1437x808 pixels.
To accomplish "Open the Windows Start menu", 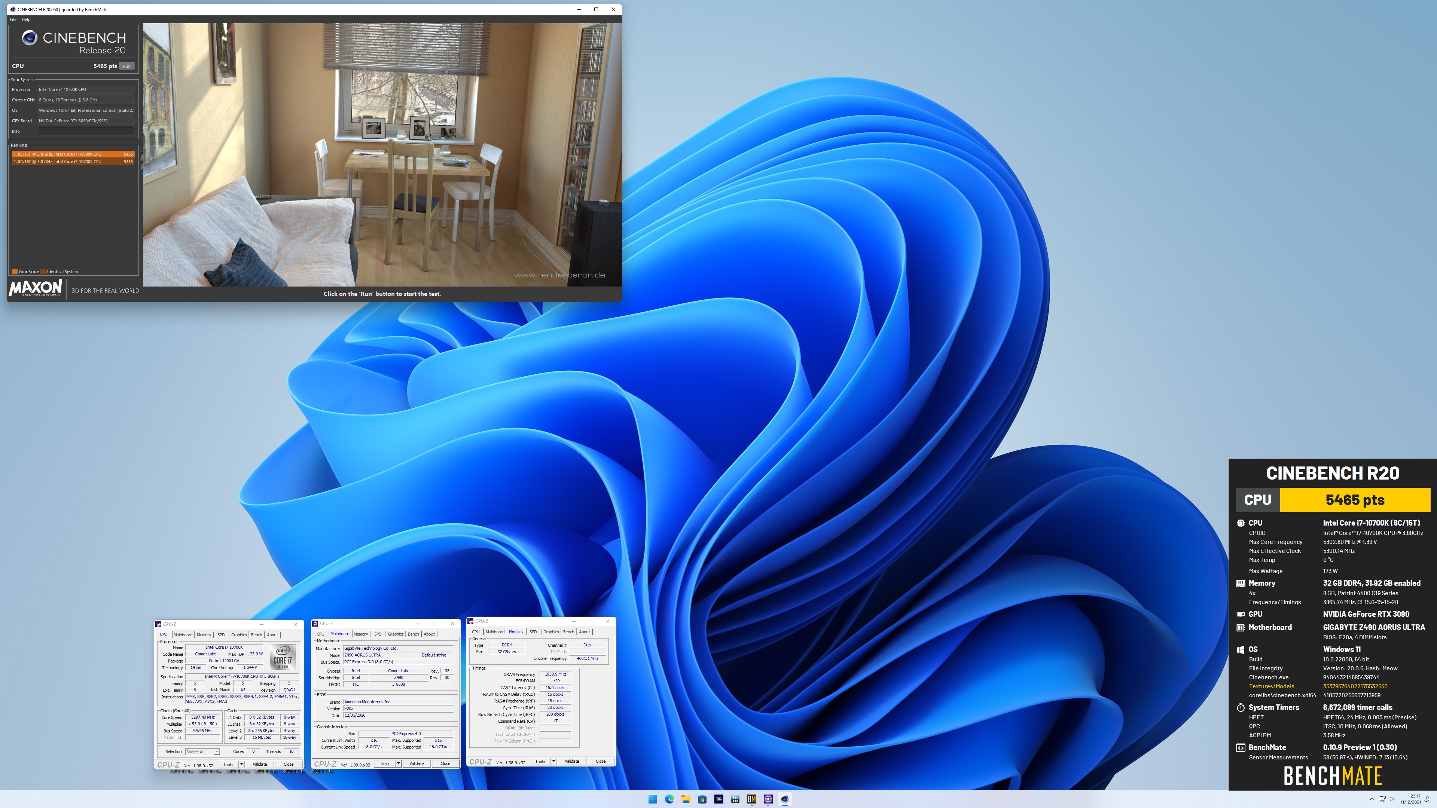I will 653,799.
